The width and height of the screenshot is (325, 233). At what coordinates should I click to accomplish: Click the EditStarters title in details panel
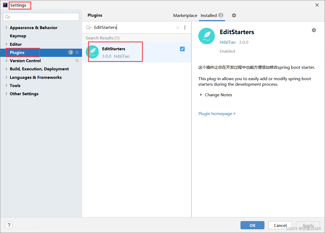pos(237,32)
